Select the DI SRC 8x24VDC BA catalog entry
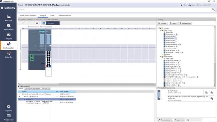 click(x=172, y=50)
